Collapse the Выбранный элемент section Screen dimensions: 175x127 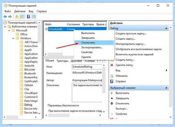click(166, 88)
